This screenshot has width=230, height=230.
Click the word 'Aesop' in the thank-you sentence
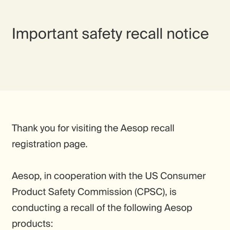(135, 129)
